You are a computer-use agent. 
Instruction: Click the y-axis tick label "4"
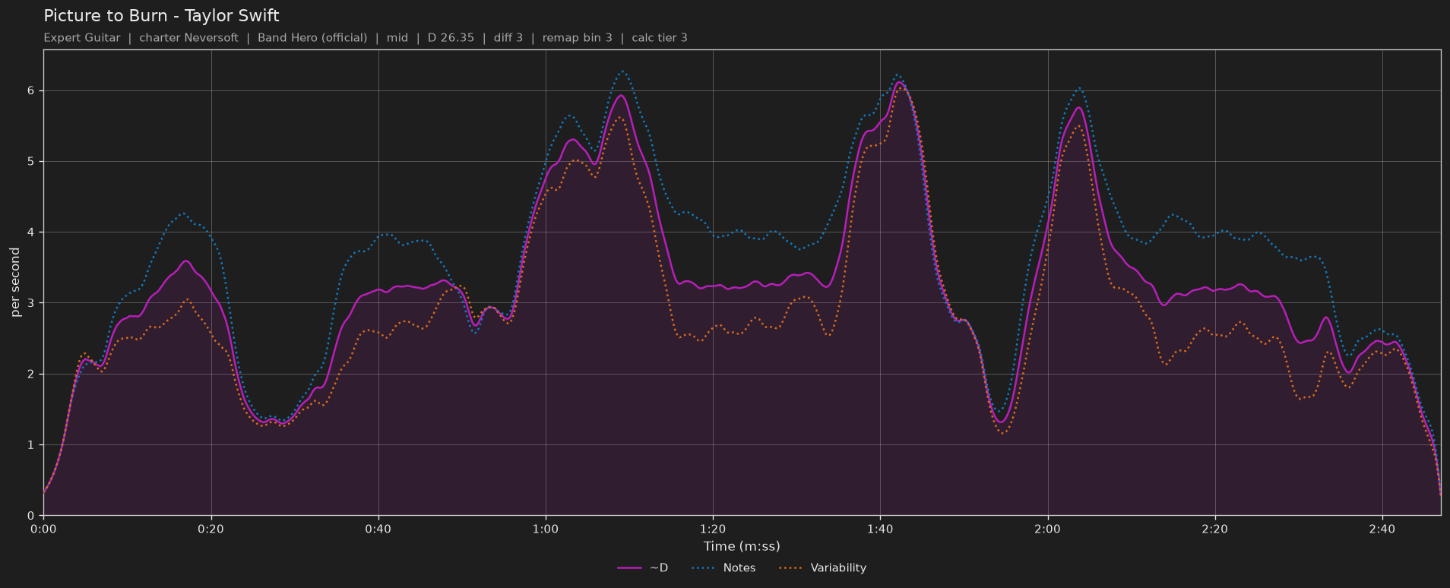click(x=32, y=232)
